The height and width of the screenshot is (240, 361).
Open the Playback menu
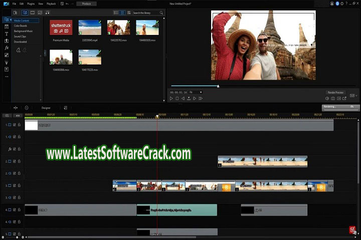point(51,3)
